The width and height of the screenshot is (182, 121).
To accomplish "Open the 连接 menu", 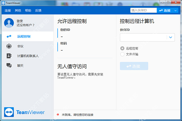I will pos(8,10).
